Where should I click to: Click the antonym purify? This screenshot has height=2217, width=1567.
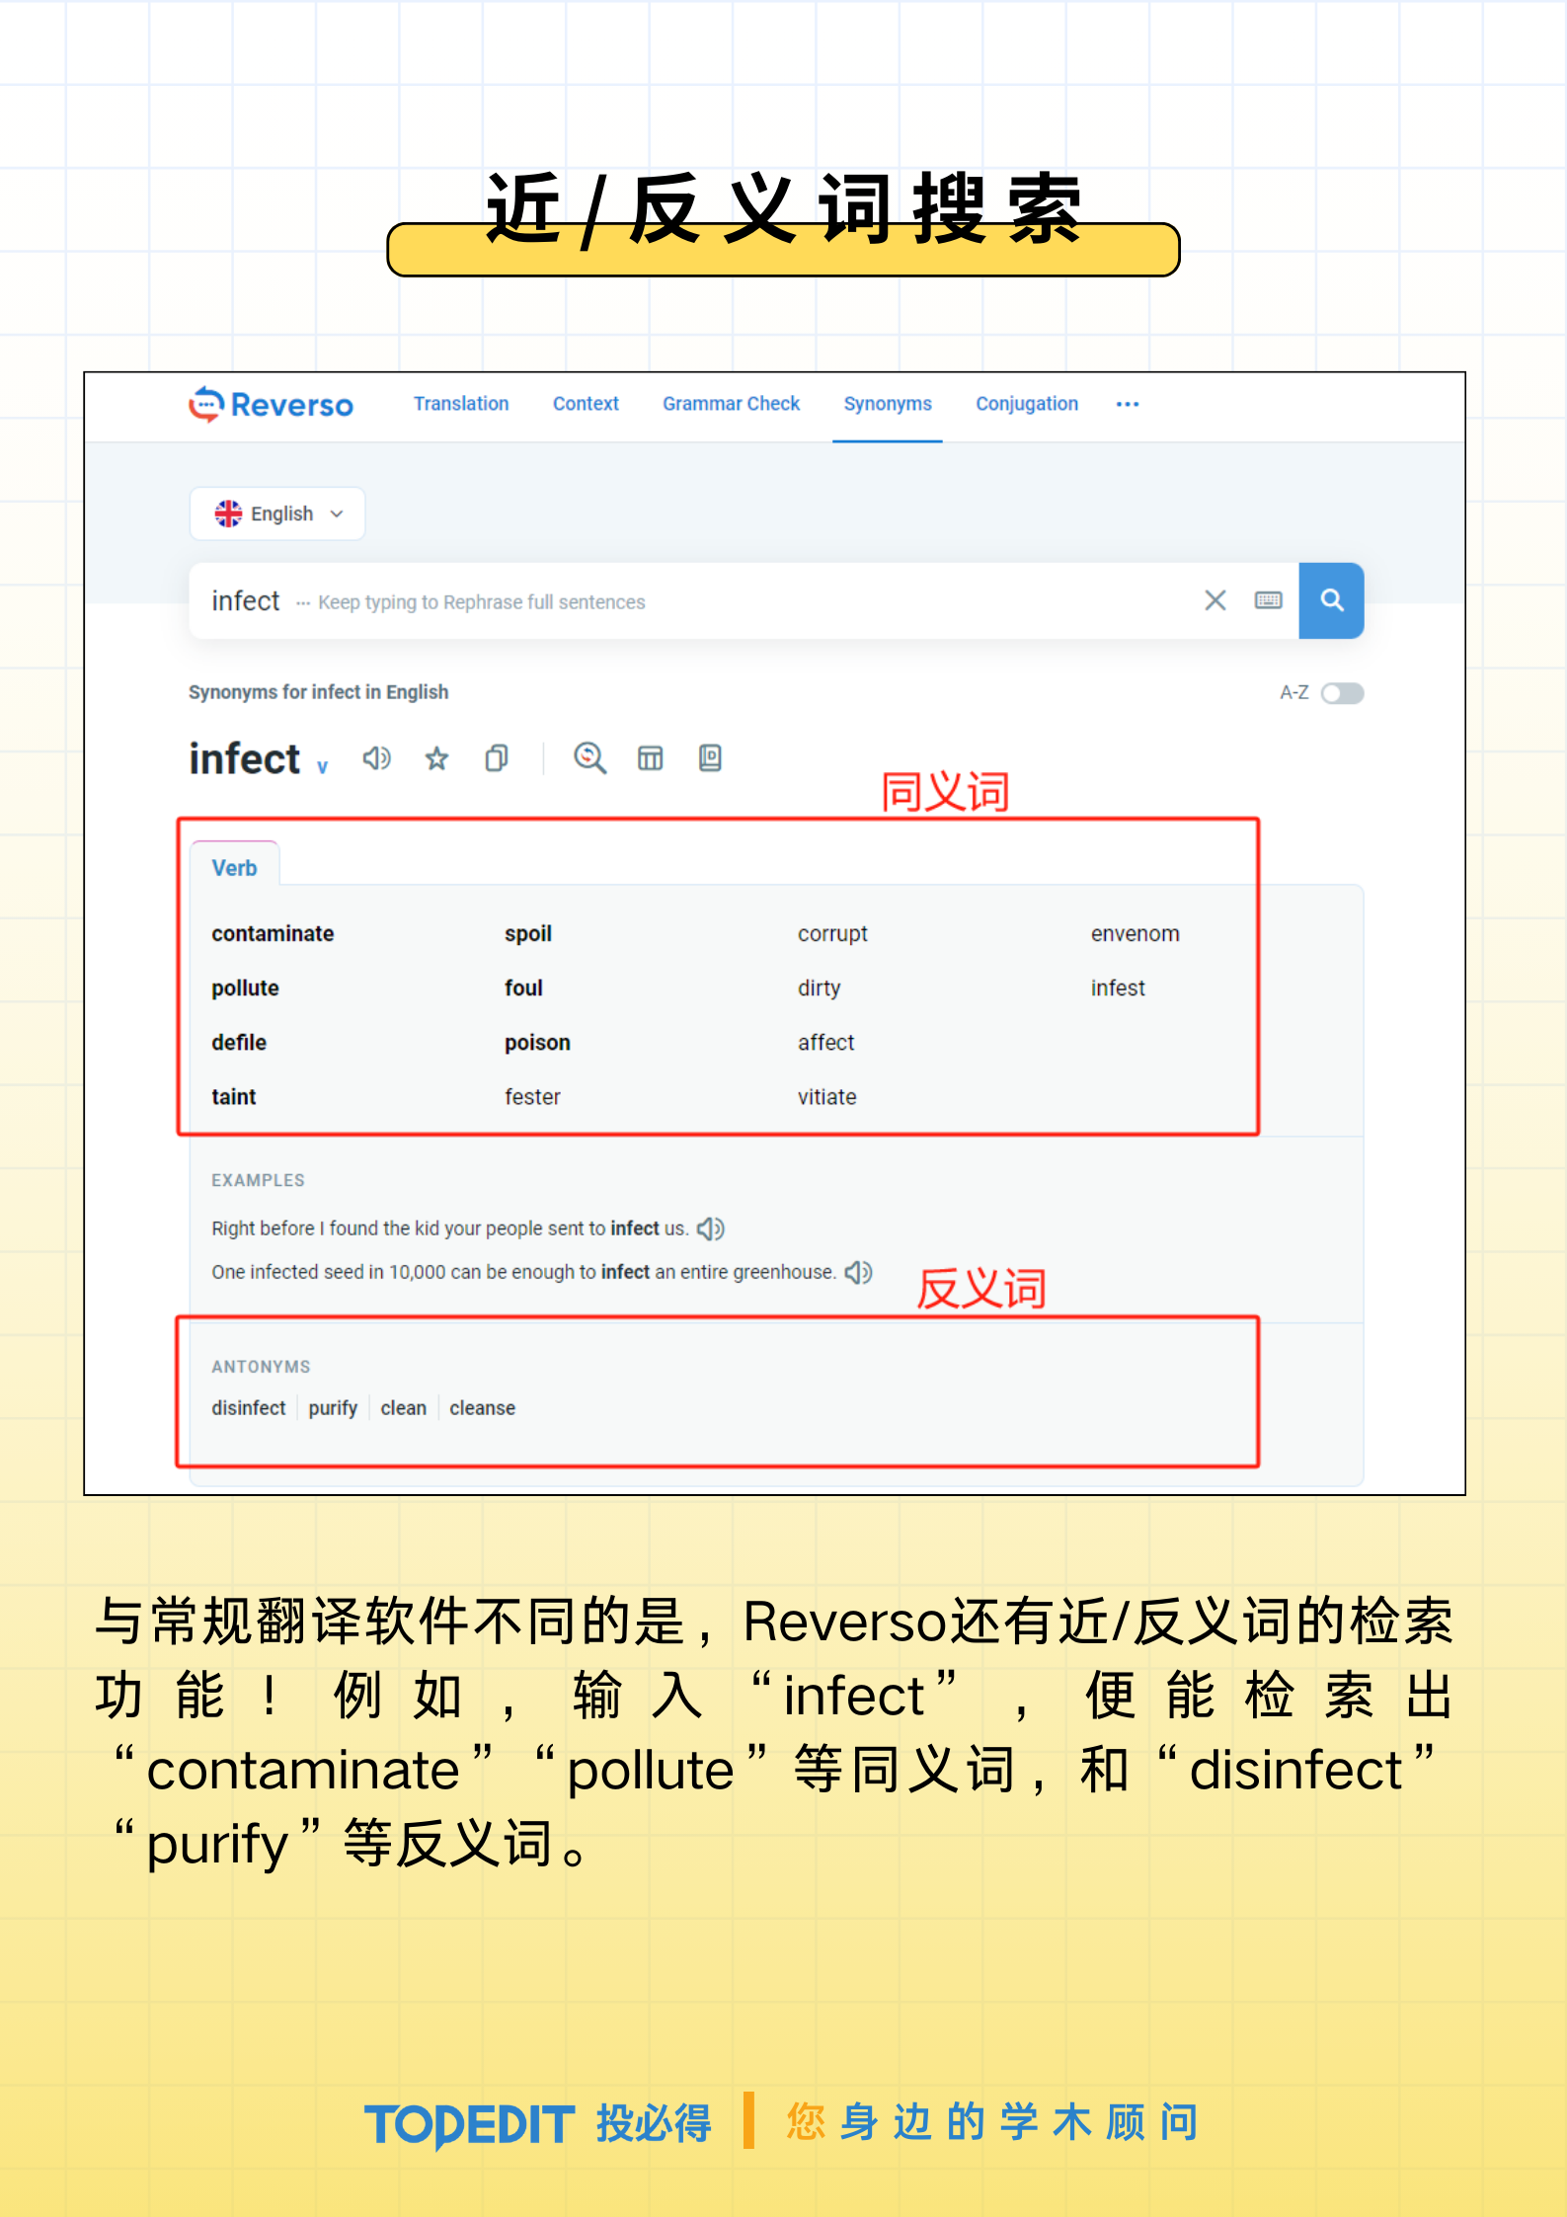click(x=333, y=1408)
